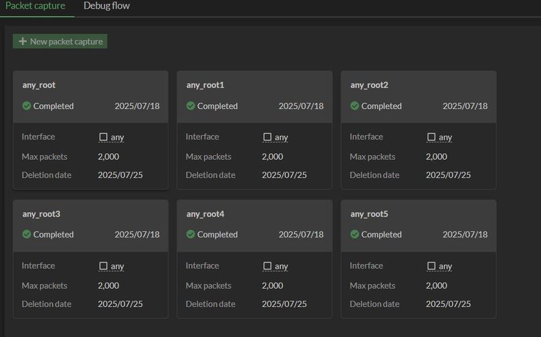Click the green checkmark icon on any_root5
Viewport: 541px width, 337px height.
pyautogui.click(x=354, y=234)
